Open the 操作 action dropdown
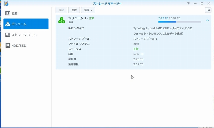 [88, 10]
